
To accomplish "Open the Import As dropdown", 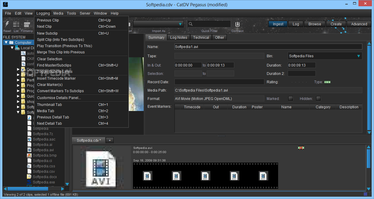I will pos(158,24).
